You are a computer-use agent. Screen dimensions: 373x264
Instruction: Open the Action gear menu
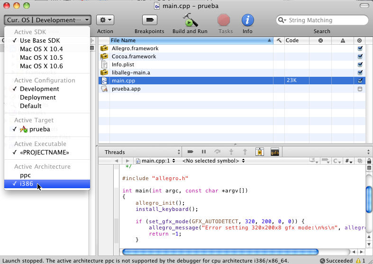pos(105,20)
